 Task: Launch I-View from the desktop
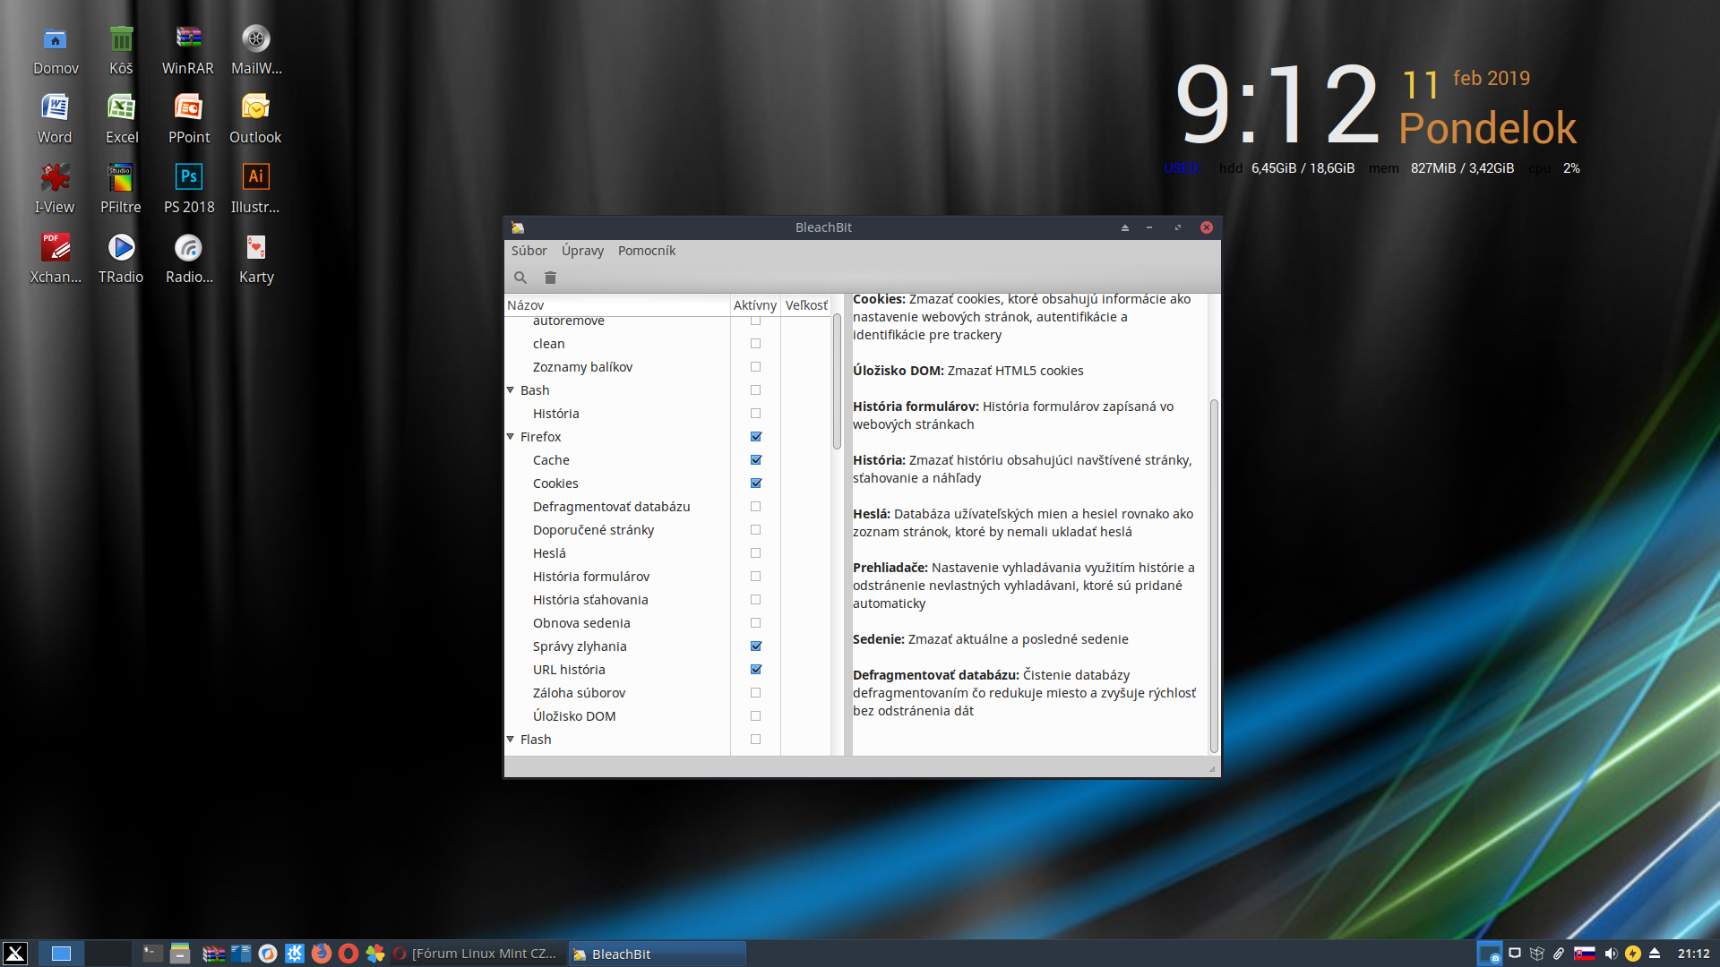(55, 190)
